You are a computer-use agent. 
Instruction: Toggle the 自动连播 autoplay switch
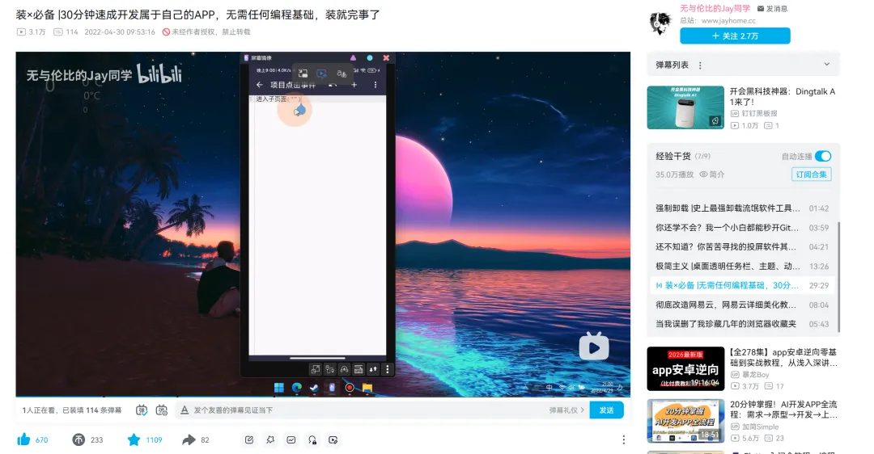point(823,157)
